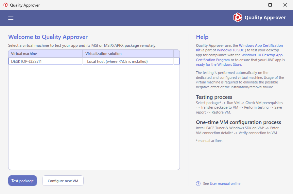The width and height of the screenshot is (293, 194).
Task: Click the Testing process heading
Action: coord(214,97)
